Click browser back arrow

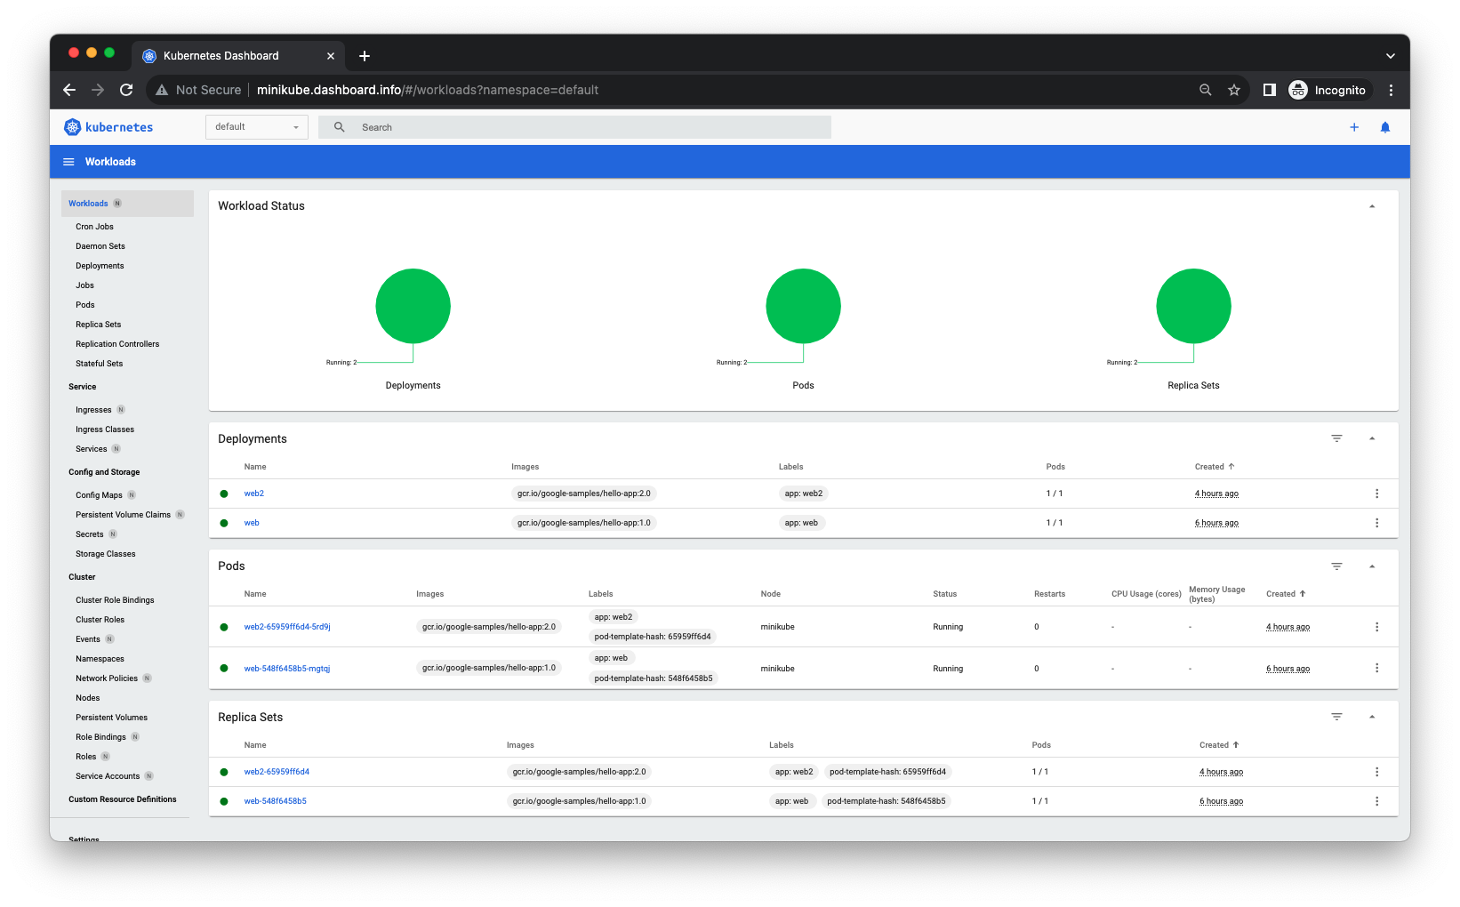coord(69,90)
